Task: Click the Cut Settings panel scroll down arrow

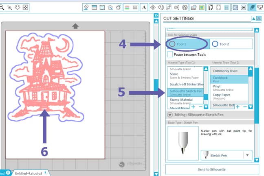Action: point(257,160)
